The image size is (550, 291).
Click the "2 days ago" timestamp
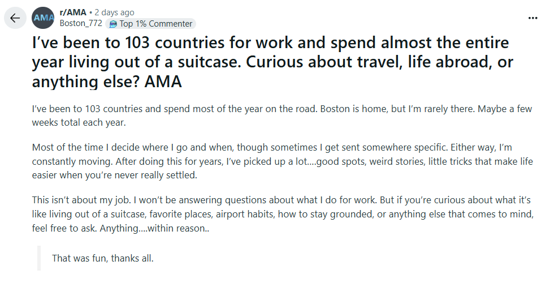point(114,12)
